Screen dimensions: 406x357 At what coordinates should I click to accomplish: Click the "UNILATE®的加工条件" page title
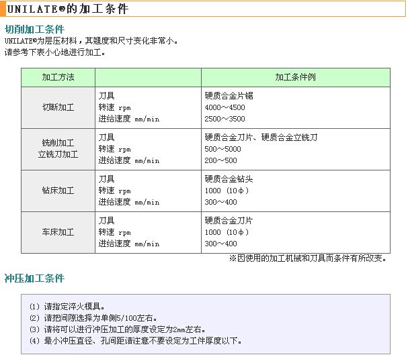67,9
